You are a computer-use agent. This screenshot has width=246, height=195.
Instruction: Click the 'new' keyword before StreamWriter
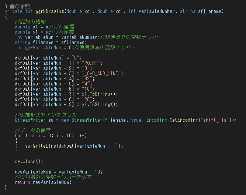(65, 120)
